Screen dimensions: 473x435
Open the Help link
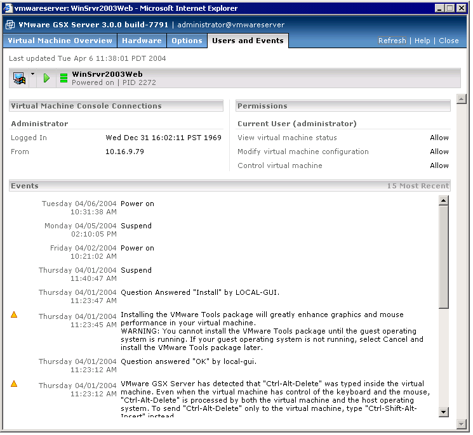pyautogui.click(x=422, y=41)
